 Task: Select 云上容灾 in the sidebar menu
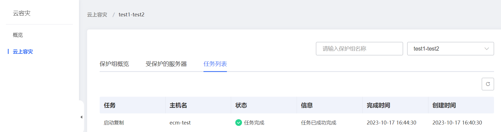(23, 52)
